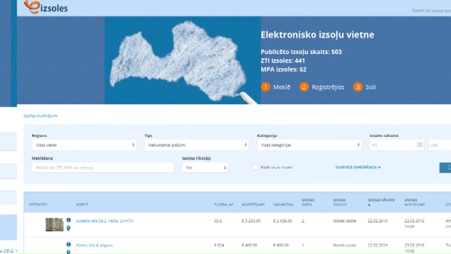The height and width of the screenshot is (254, 451).
Task: Click the orange number 2 Reģistrējies circle
Action: click(x=304, y=87)
